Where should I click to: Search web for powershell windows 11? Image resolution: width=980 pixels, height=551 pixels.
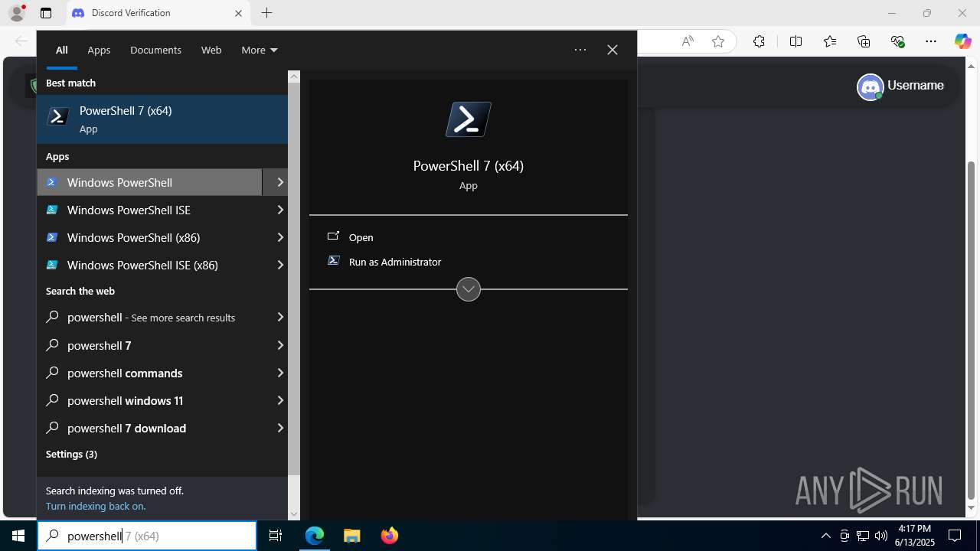click(x=149, y=400)
